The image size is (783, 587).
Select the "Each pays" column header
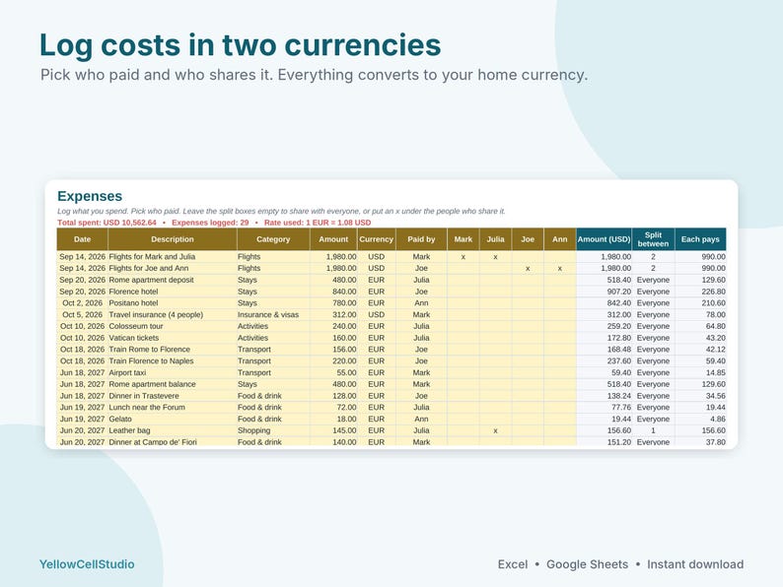tap(700, 239)
